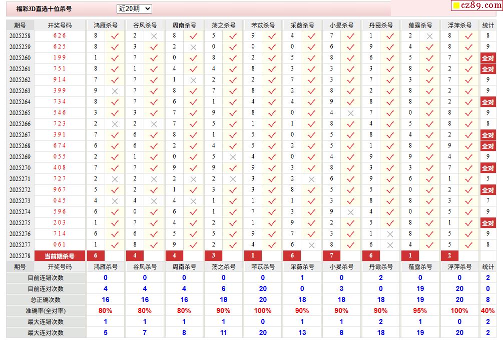This screenshot has height=343, width=503.
Task: Click the red checkmark for 浮萍杀号 in row 2025271
Action: [468, 179]
